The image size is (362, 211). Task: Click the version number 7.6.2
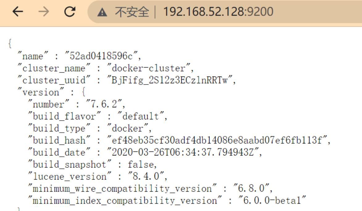point(104,104)
